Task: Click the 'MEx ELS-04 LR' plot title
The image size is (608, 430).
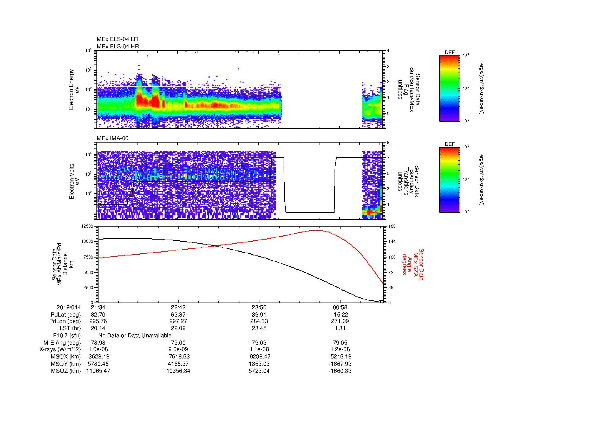Action: 117,39
